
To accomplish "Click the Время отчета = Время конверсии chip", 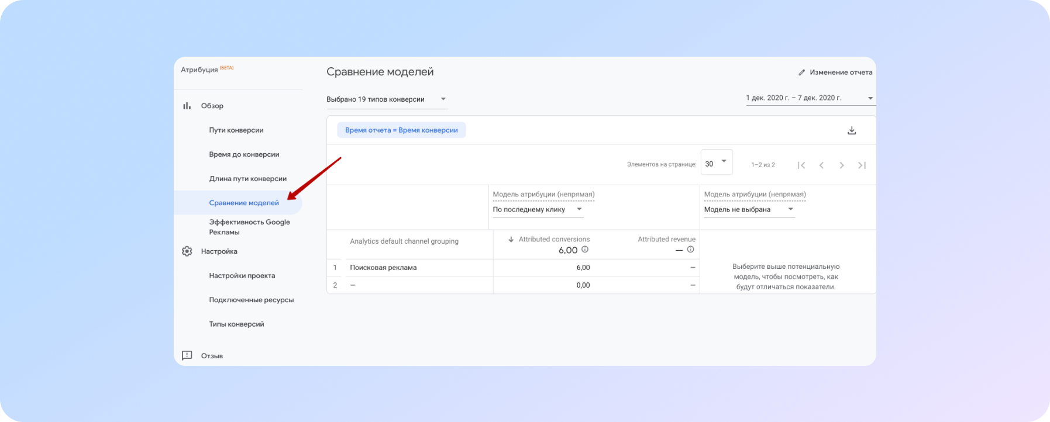I will [x=401, y=130].
